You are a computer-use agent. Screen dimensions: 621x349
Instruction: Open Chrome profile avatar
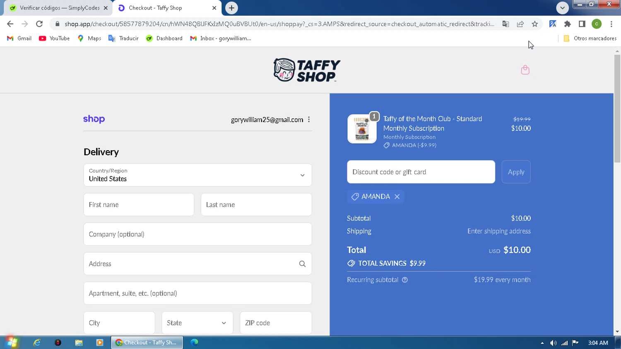coord(597,24)
